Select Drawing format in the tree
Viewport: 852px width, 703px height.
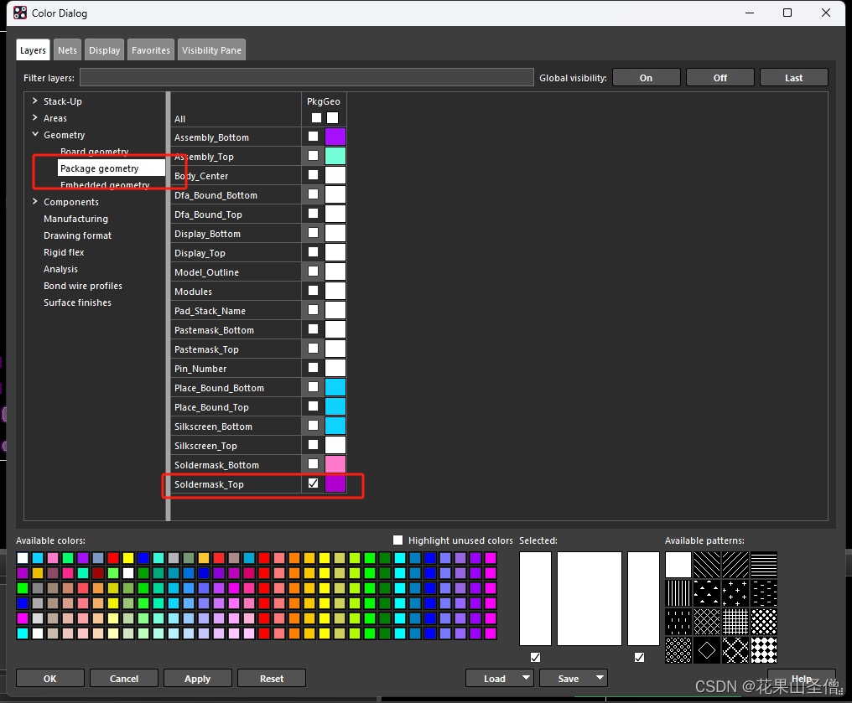click(x=77, y=235)
